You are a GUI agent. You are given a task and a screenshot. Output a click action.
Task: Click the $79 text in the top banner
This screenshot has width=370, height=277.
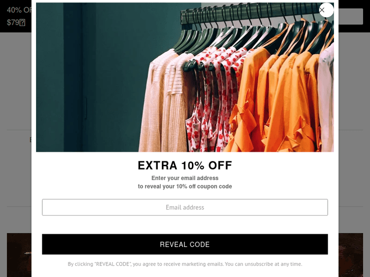click(16, 23)
